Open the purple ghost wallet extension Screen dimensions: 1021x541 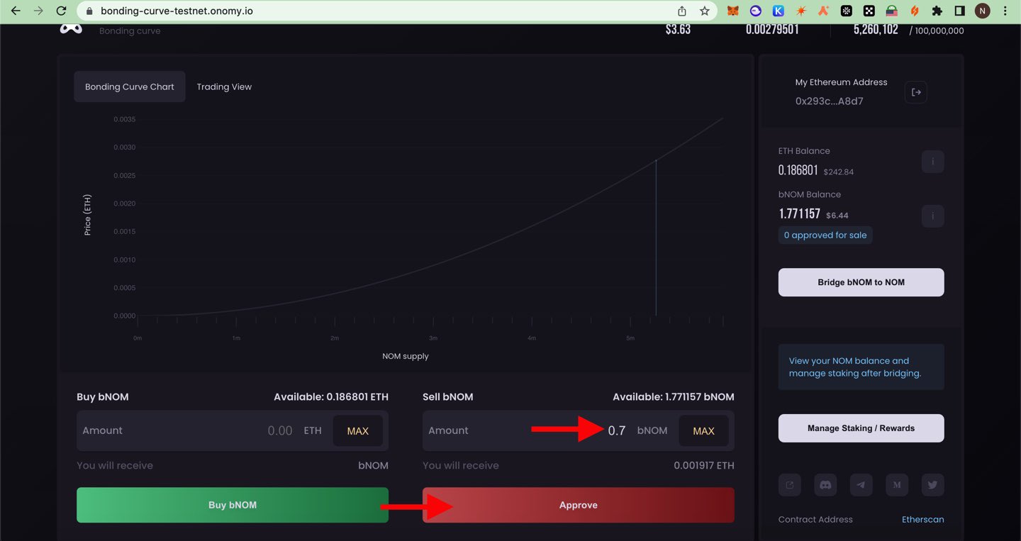click(x=756, y=11)
